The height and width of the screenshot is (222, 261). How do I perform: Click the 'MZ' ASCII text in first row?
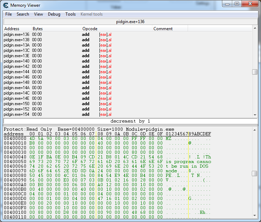pos(168,139)
